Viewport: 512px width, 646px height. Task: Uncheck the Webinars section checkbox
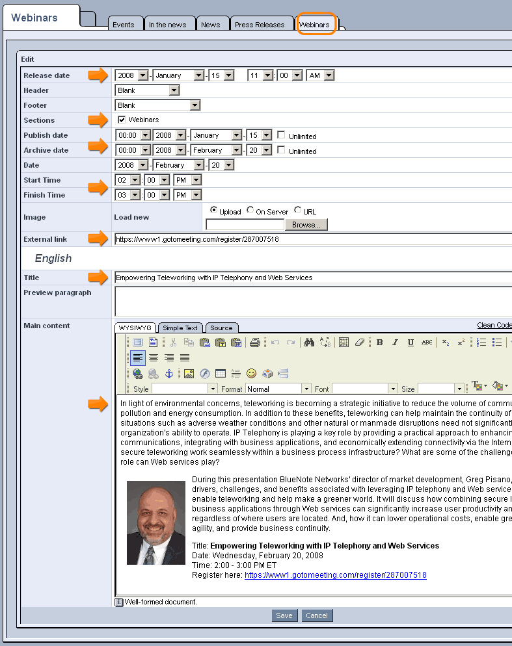click(x=122, y=120)
